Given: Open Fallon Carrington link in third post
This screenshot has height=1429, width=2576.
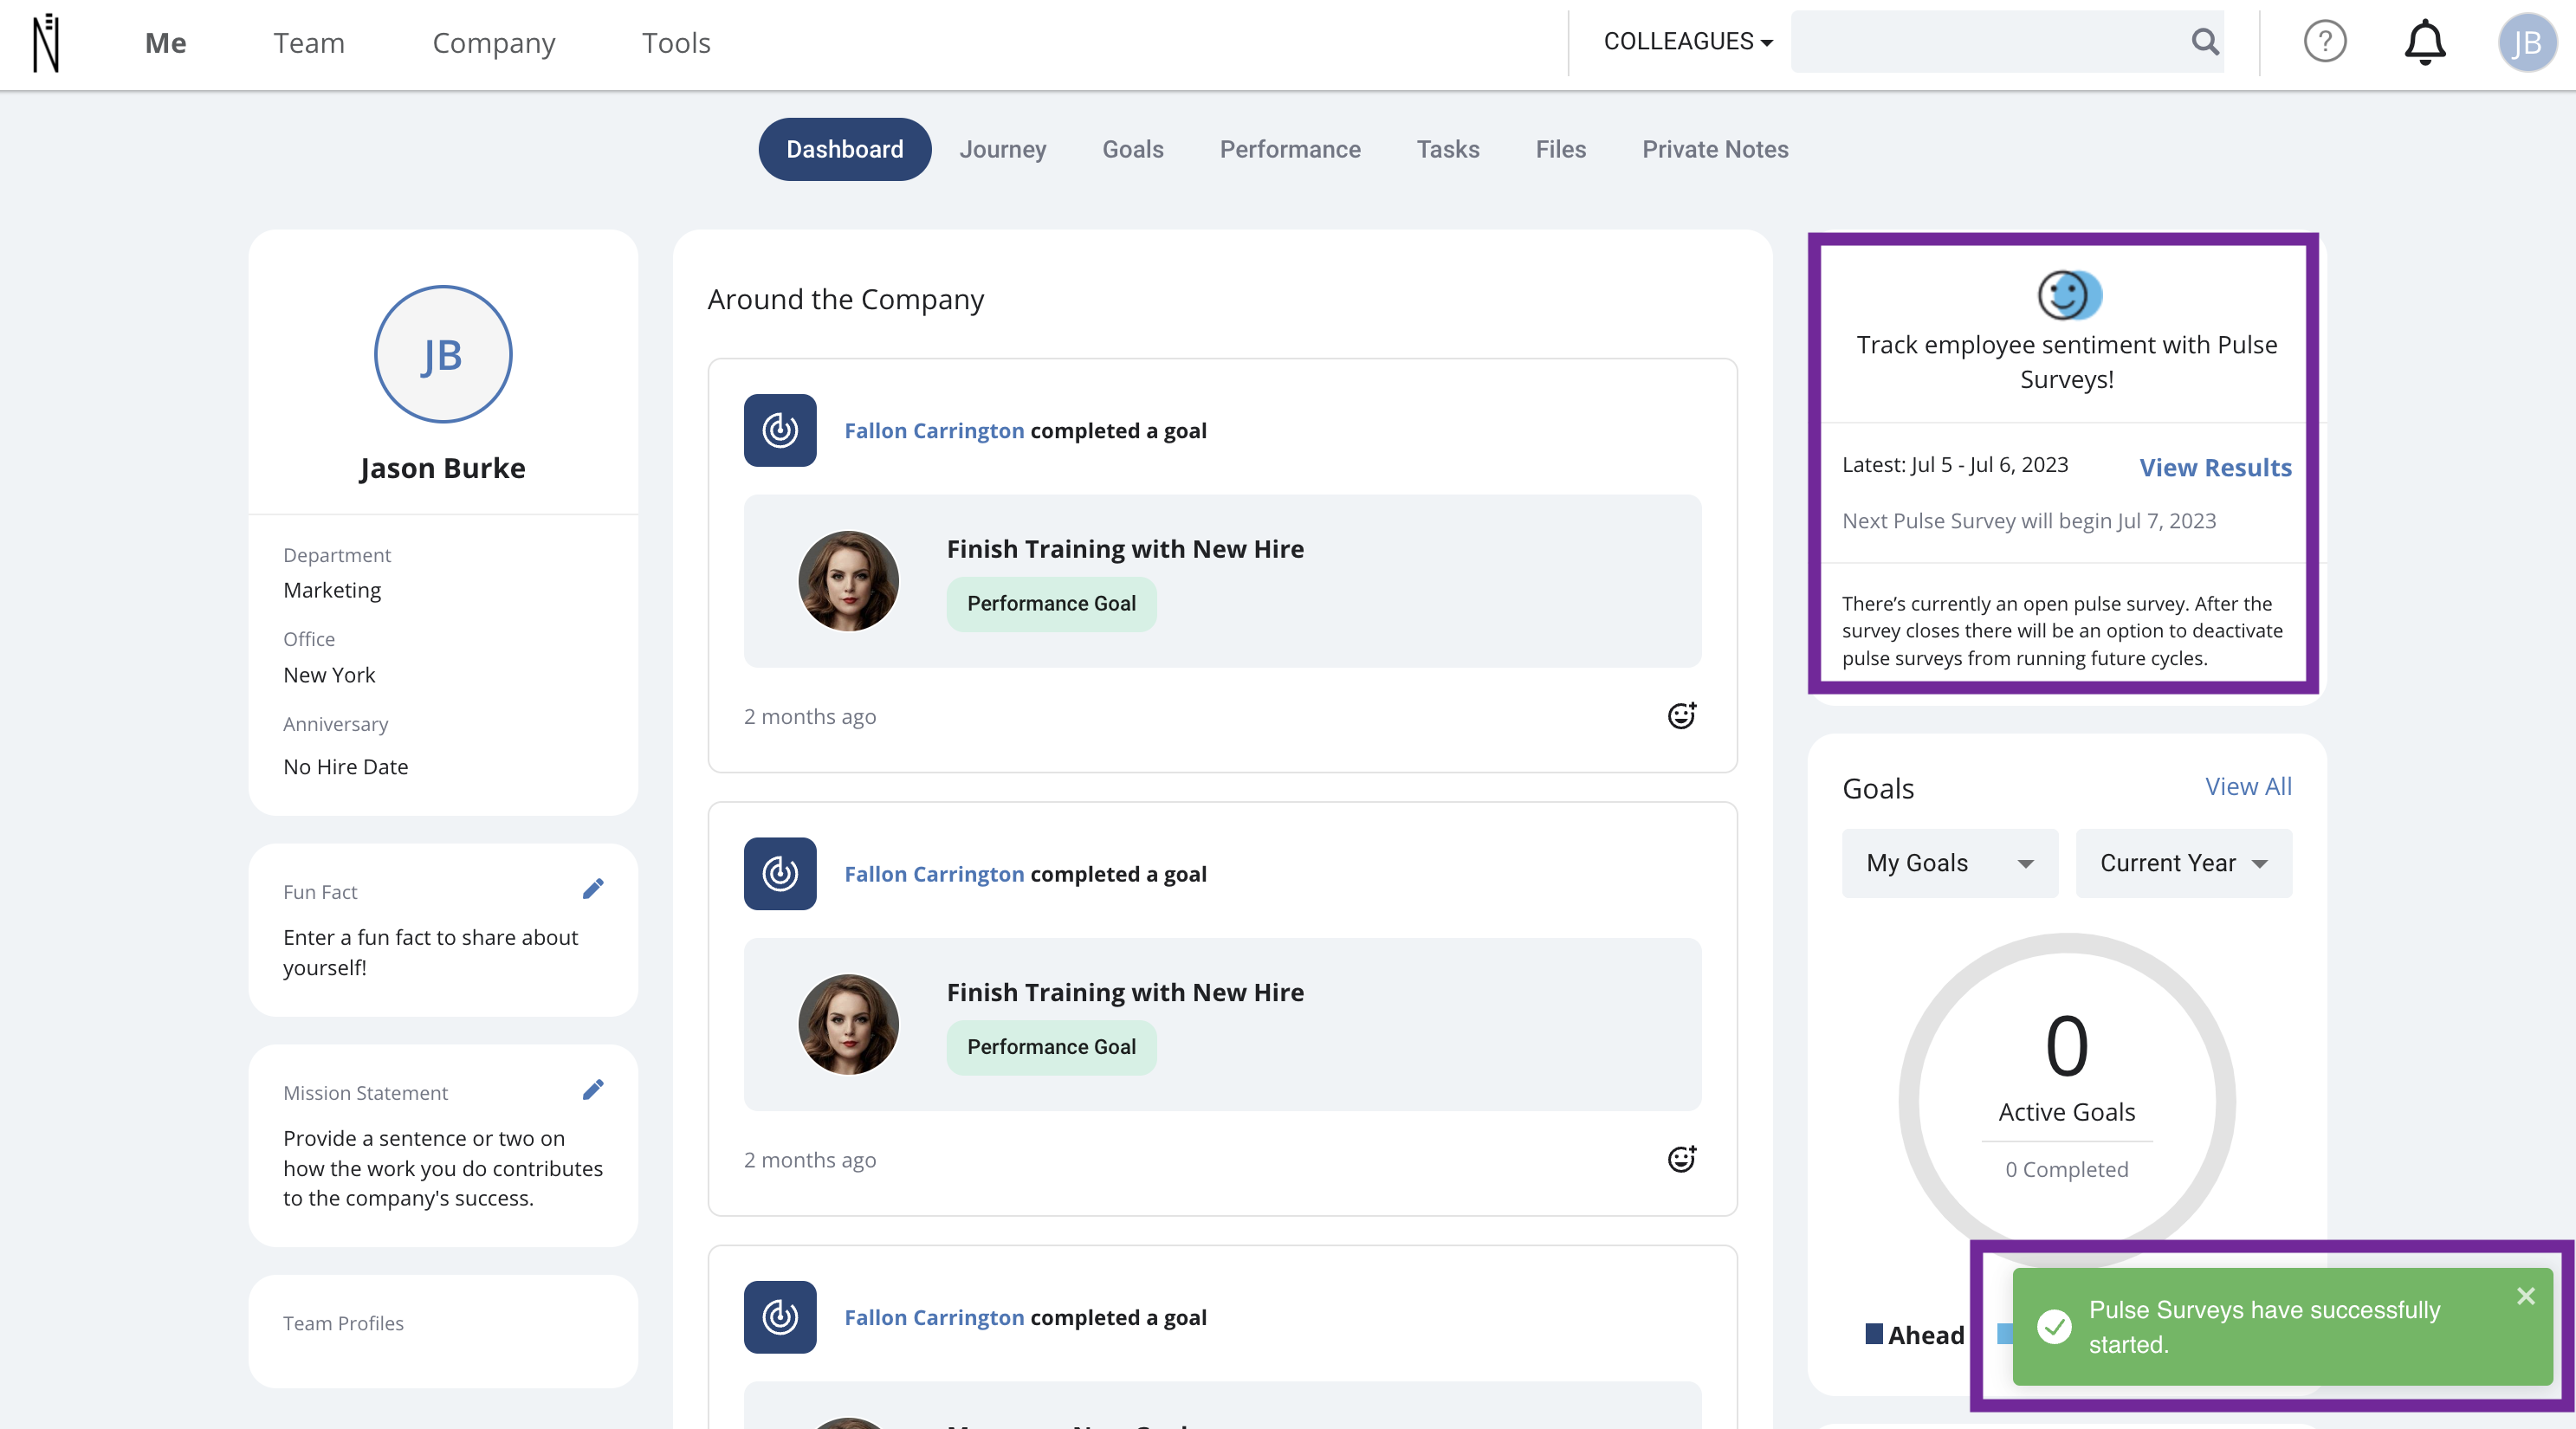Looking at the screenshot, I should (934, 1316).
